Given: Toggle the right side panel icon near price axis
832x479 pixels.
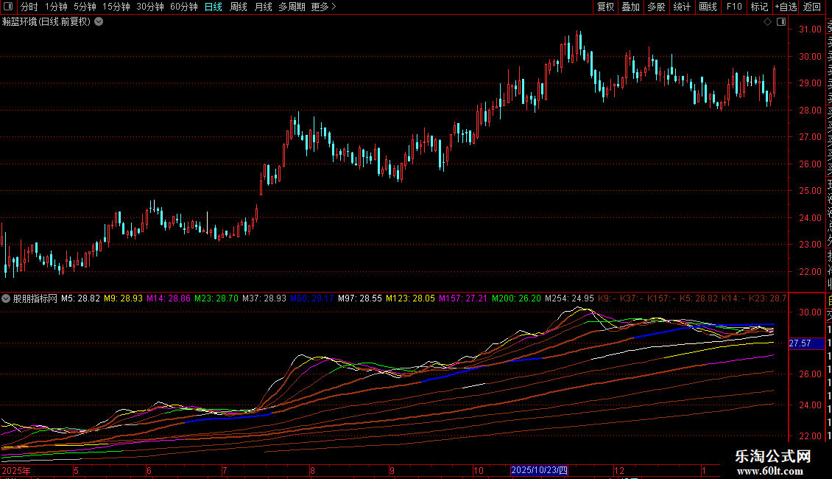Looking at the screenshot, I should click(781, 22).
